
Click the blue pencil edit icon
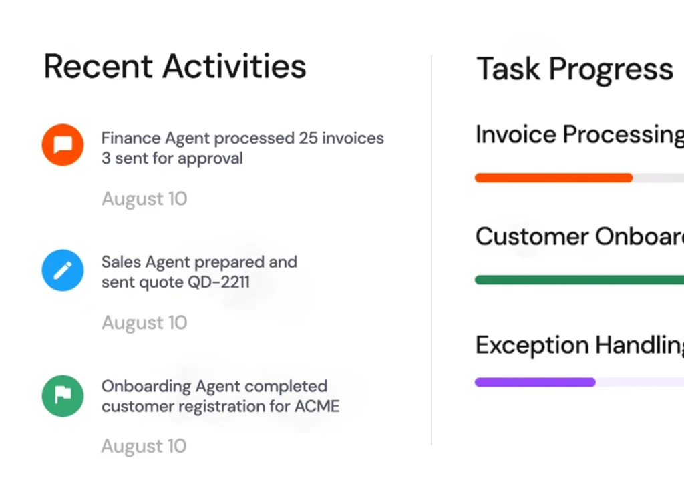(63, 270)
